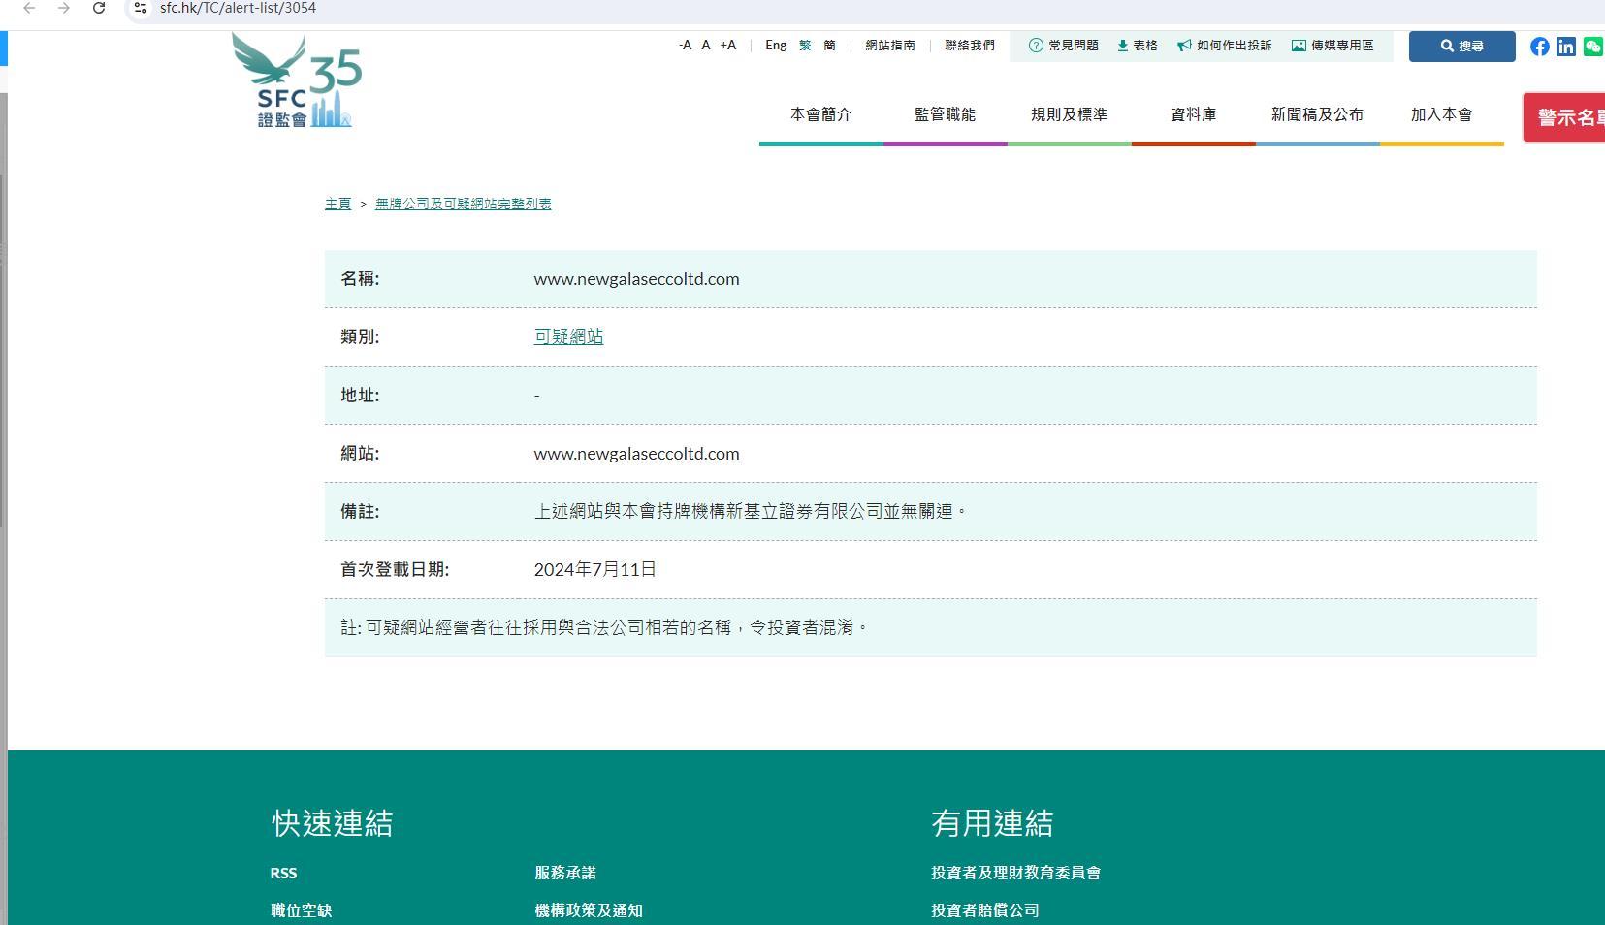Image resolution: width=1605 pixels, height=925 pixels.
Task: Open 網站指南 sitemap link
Action: click(890, 46)
